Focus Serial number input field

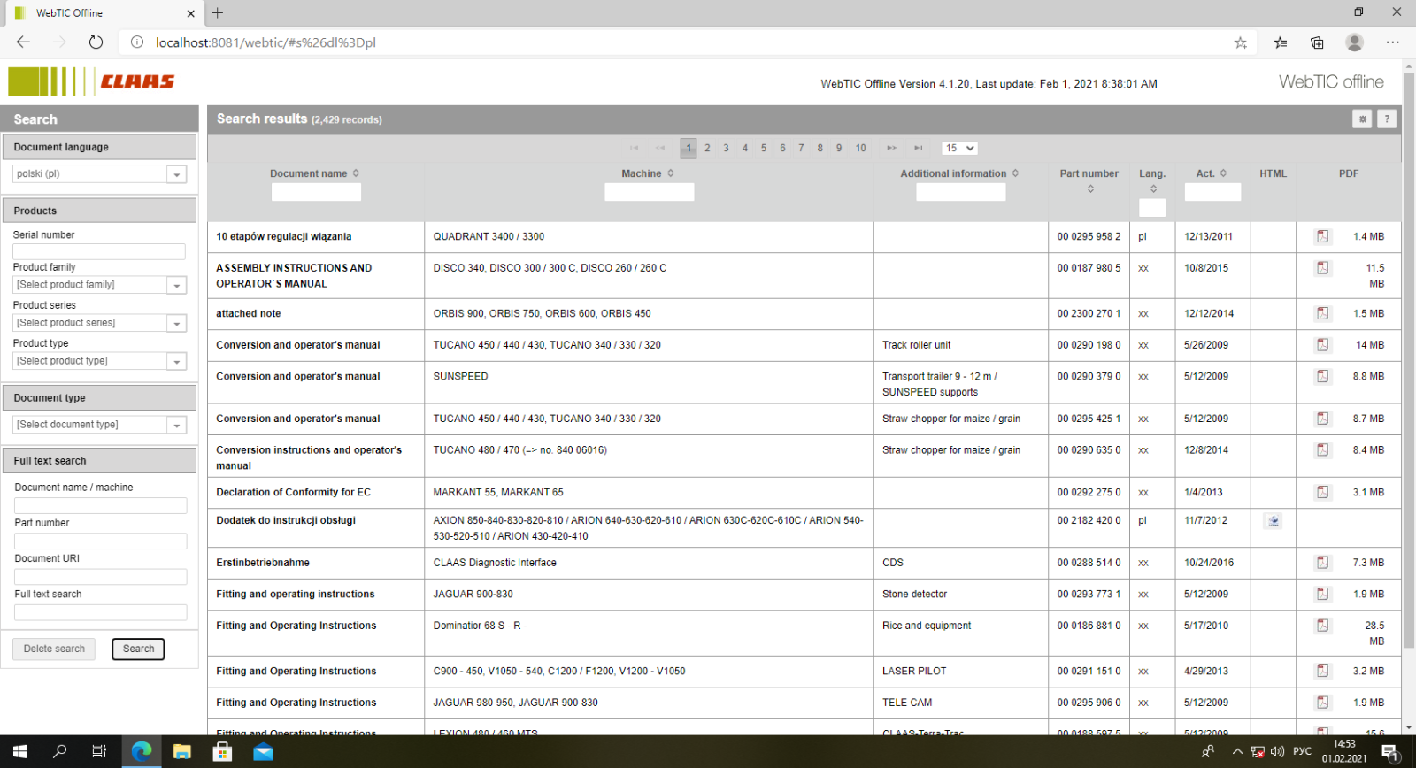click(99, 251)
